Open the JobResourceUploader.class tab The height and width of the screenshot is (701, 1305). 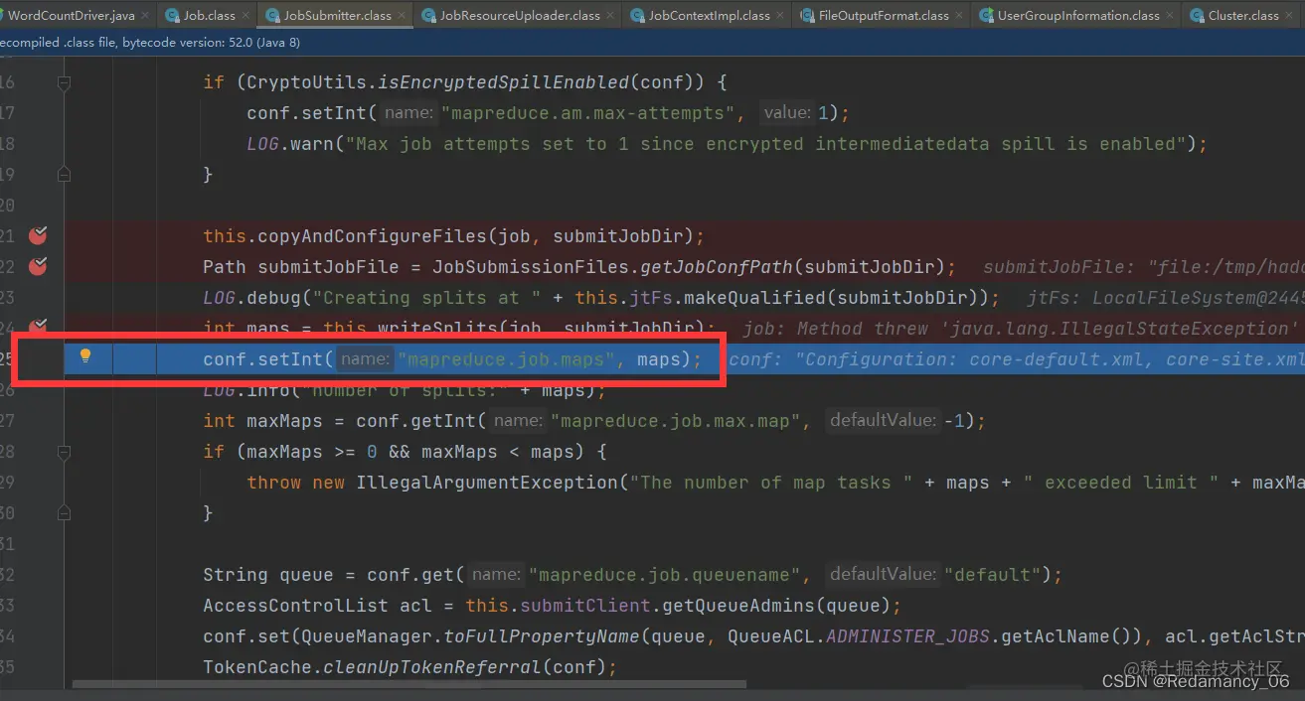pos(520,16)
